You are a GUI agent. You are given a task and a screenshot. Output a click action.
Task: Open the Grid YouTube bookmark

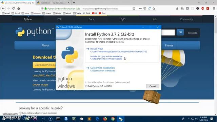[102, 13]
